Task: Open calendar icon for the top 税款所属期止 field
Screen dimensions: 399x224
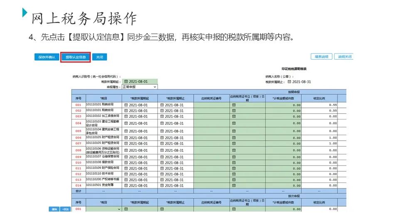Action: [289, 82]
